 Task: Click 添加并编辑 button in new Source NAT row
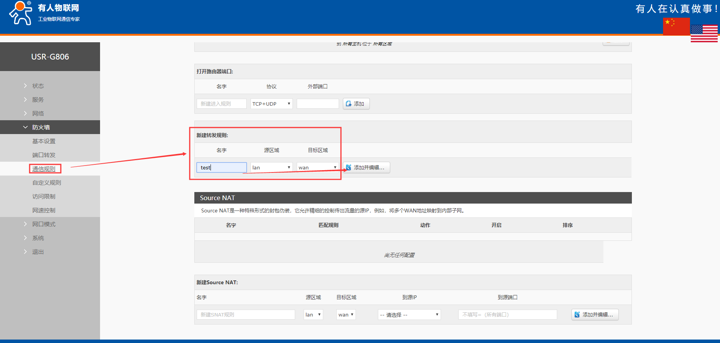click(595, 315)
